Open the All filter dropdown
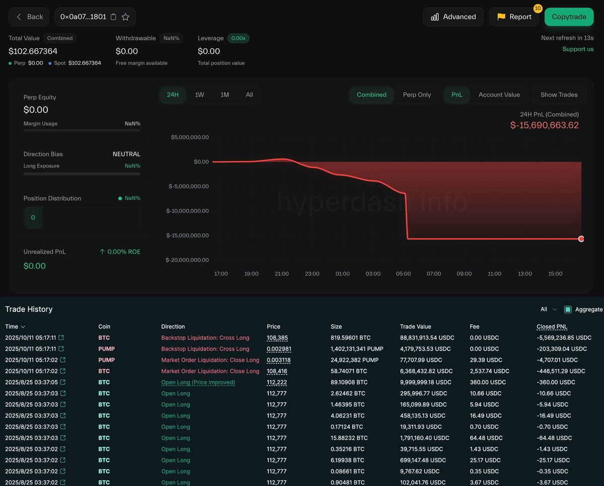 (548, 309)
